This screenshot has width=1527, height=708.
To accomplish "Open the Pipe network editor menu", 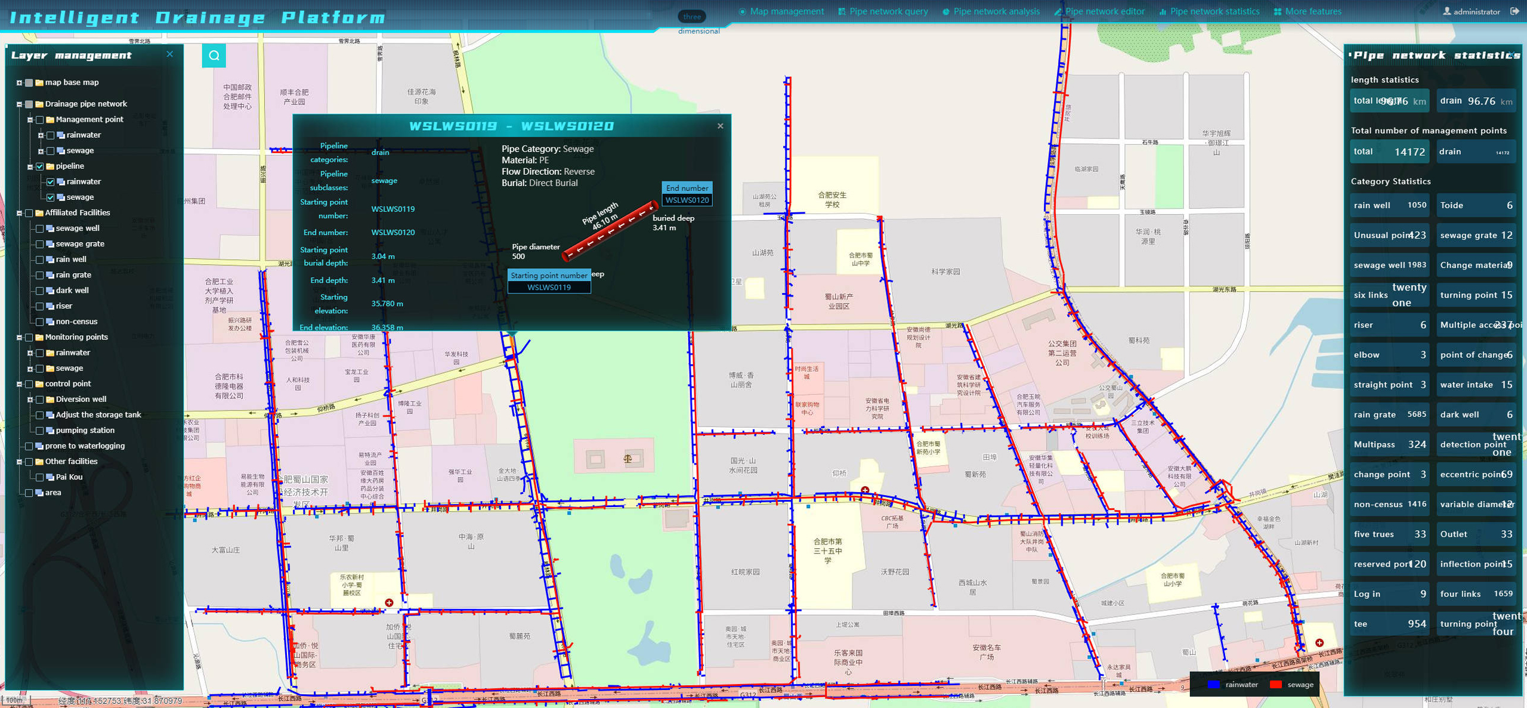I will (x=1099, y=11).
